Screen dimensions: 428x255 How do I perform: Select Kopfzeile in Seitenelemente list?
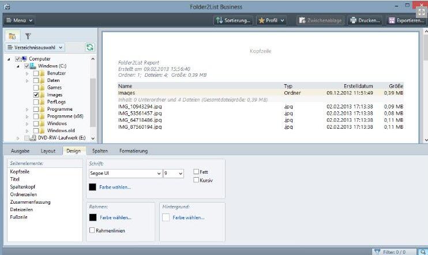[x=20, y=172]
